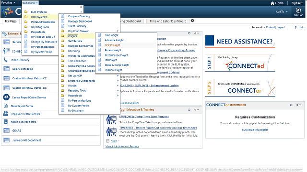
Task: Click the Personalize Content link
Action: click(x=271, y=27)
